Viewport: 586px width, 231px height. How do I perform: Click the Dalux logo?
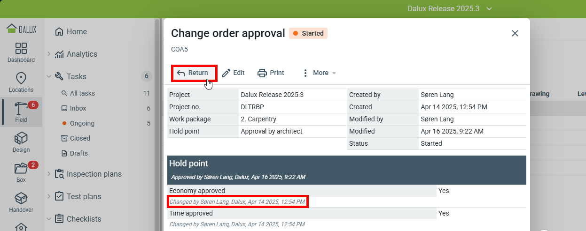point(21,29)
